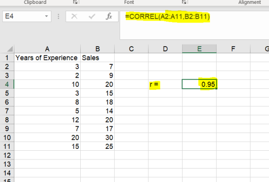Select cell A7 containing 5

coord(48,111)
